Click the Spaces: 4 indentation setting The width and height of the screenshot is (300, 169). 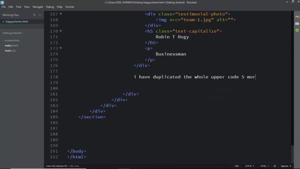point(286,166)
